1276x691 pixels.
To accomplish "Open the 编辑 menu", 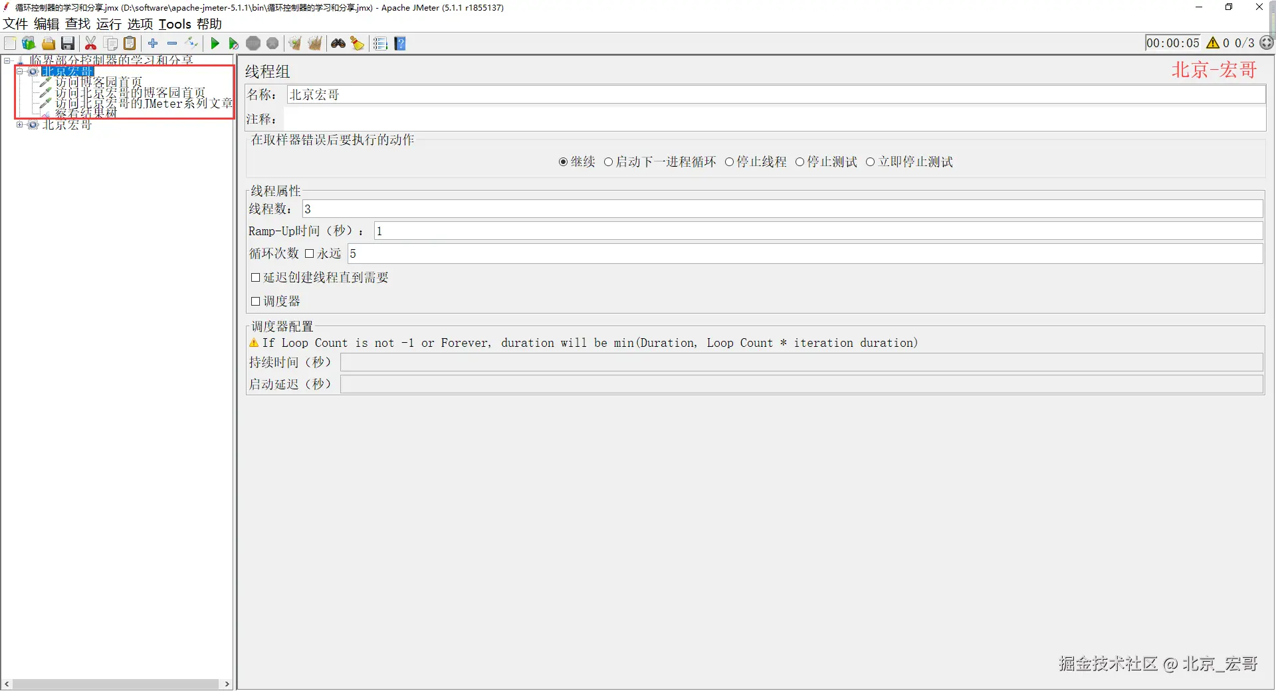I will coord(47,24).
